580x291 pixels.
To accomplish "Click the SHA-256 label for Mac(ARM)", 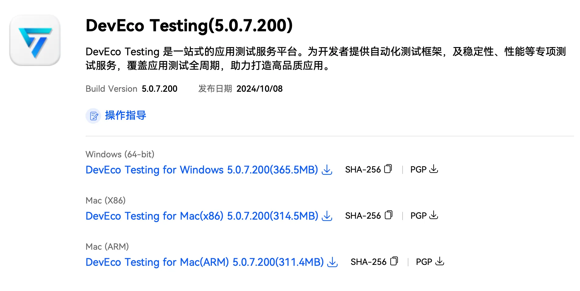I will click(x=368, y=262).
